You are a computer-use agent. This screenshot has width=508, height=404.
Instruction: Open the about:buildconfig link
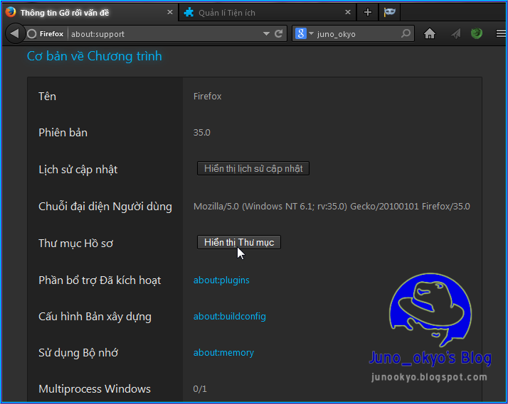[229, 316]
